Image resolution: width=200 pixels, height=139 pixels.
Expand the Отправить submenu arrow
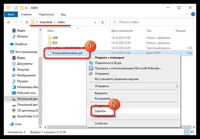tap(177, 86)
